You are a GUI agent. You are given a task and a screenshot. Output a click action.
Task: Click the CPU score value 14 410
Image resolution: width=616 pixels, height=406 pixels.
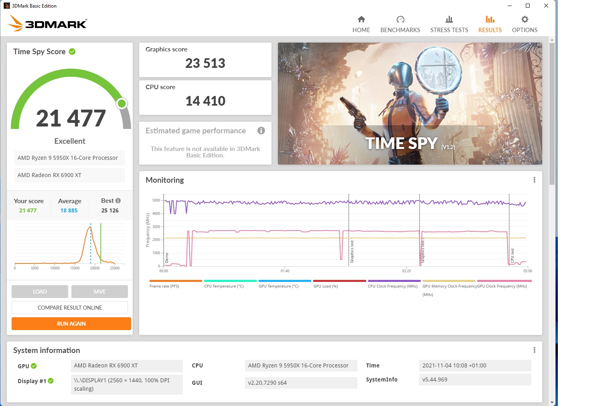[205, 101]
